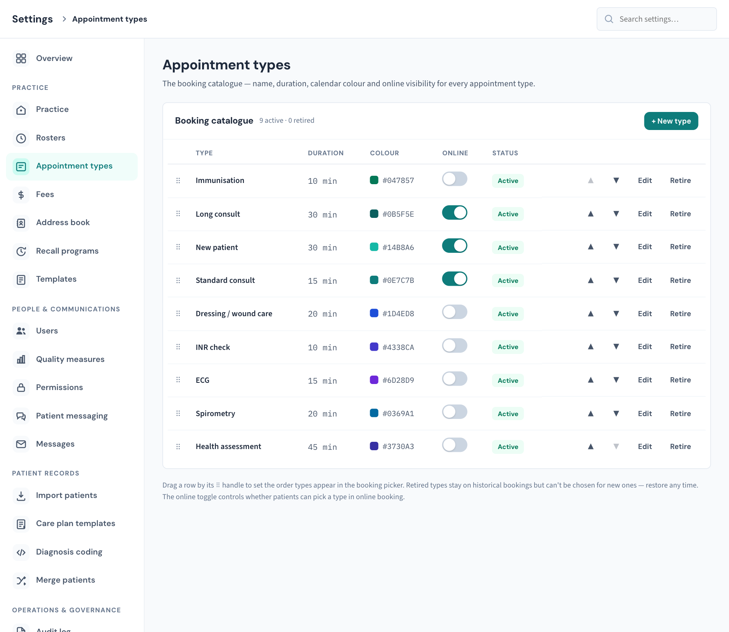Click the Overview grid icon in sidebar
The width and height of the screenshot is (729, 632).
pos(21,58)
